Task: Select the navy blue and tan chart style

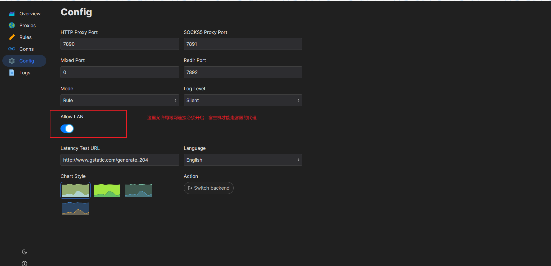Action: pyautogui.click(x=76, y=208)
